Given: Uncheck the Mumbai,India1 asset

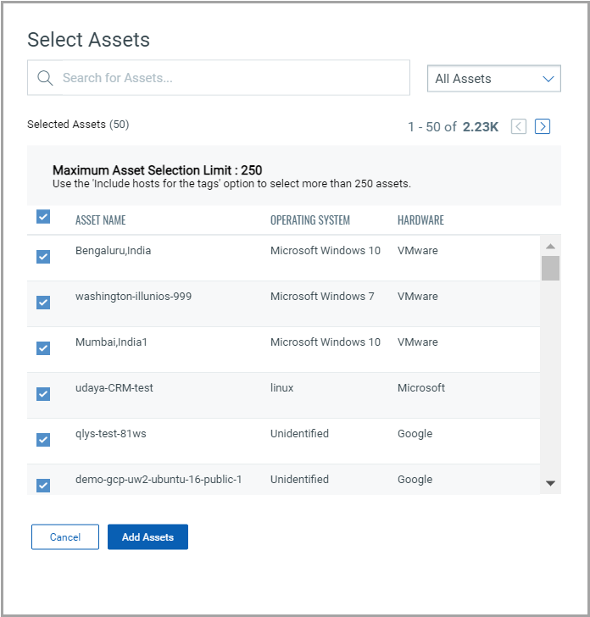Looking at the screenshot, I should pyautogui.click(x=43, y=347).
